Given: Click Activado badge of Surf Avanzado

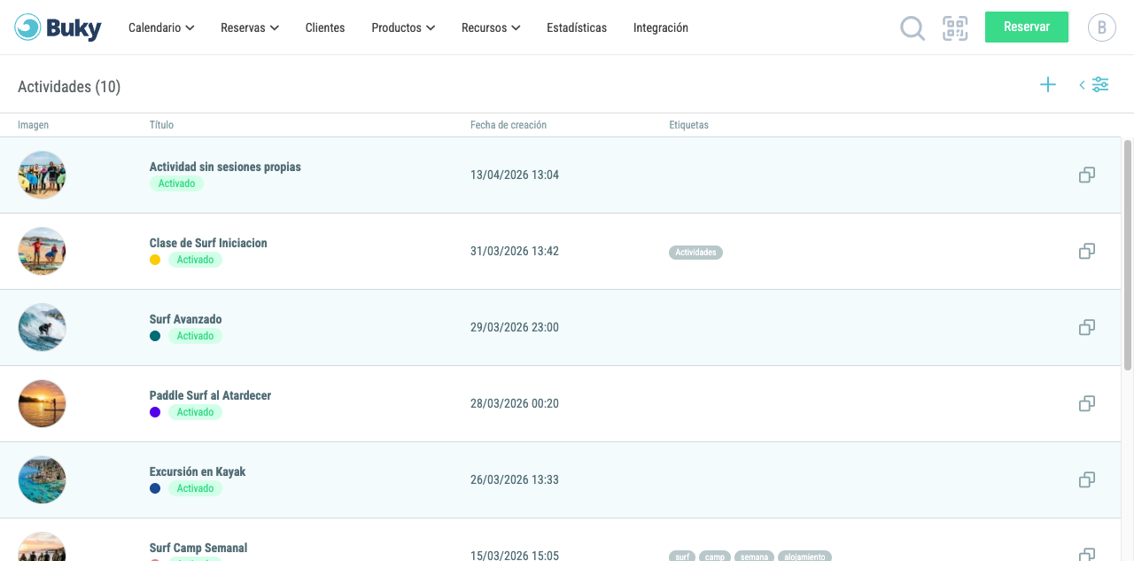Looking at the screenshot, I should (x=195, y=336).
